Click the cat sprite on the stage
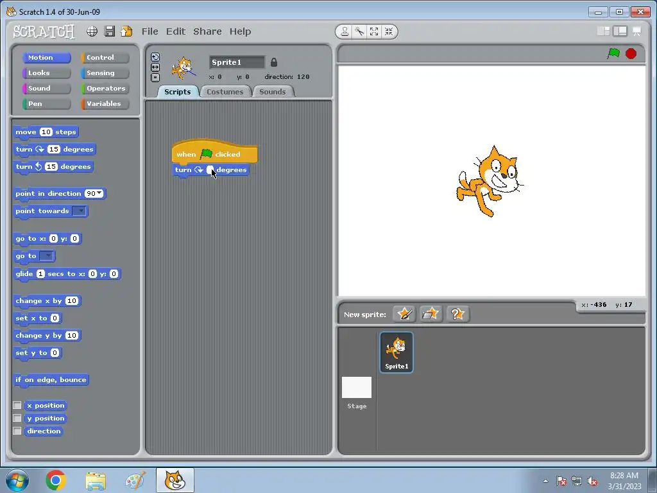Image resolution: width=657 pixels, height=493 pixels. click(x=490, y=181)
